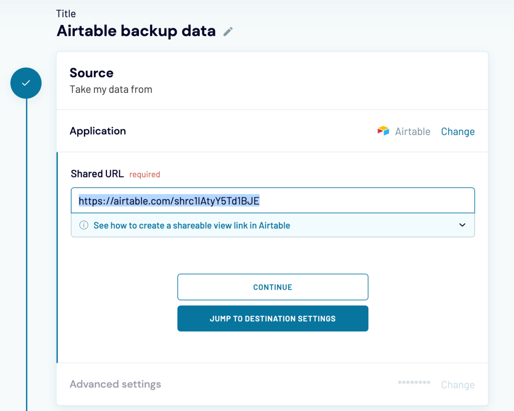
Task: Click the Shared URL field label
Action: tap(97, 174)
